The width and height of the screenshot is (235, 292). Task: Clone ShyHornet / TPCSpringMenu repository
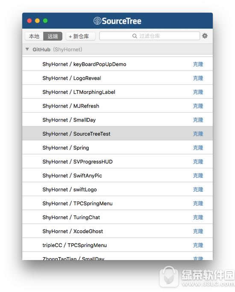pos(198,203)
